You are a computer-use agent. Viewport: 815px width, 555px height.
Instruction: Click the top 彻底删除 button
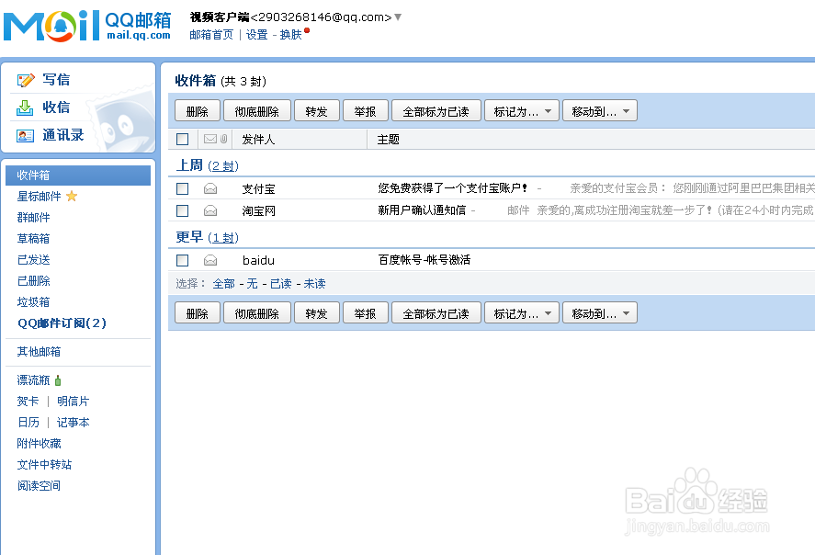pyautogui.click(x=256, y=110)
